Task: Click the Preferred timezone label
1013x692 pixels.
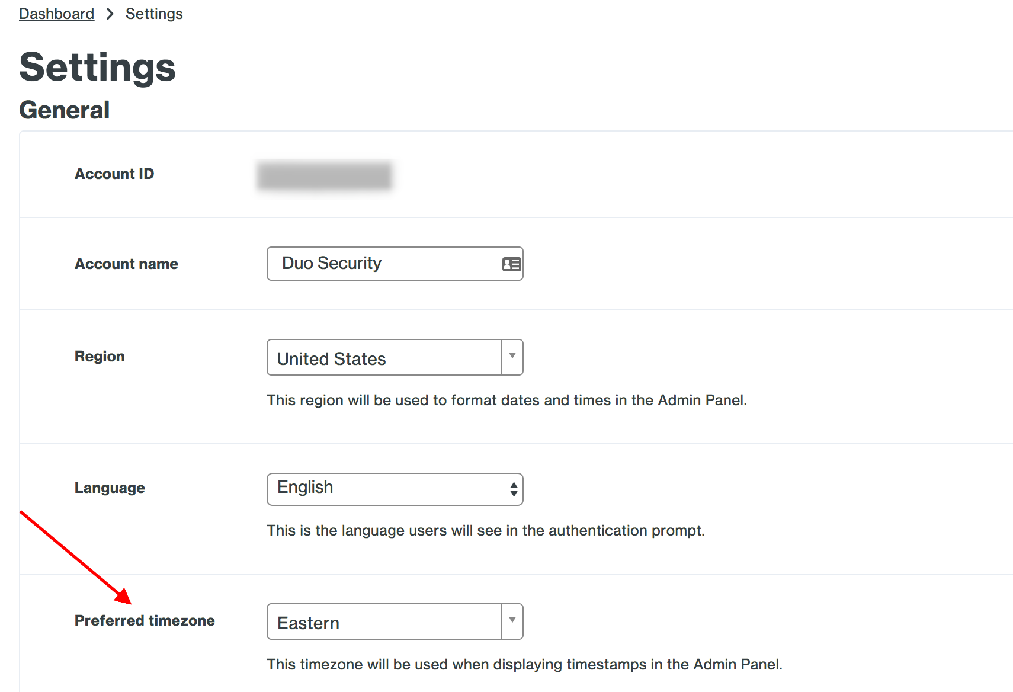Action: [144, 620]
